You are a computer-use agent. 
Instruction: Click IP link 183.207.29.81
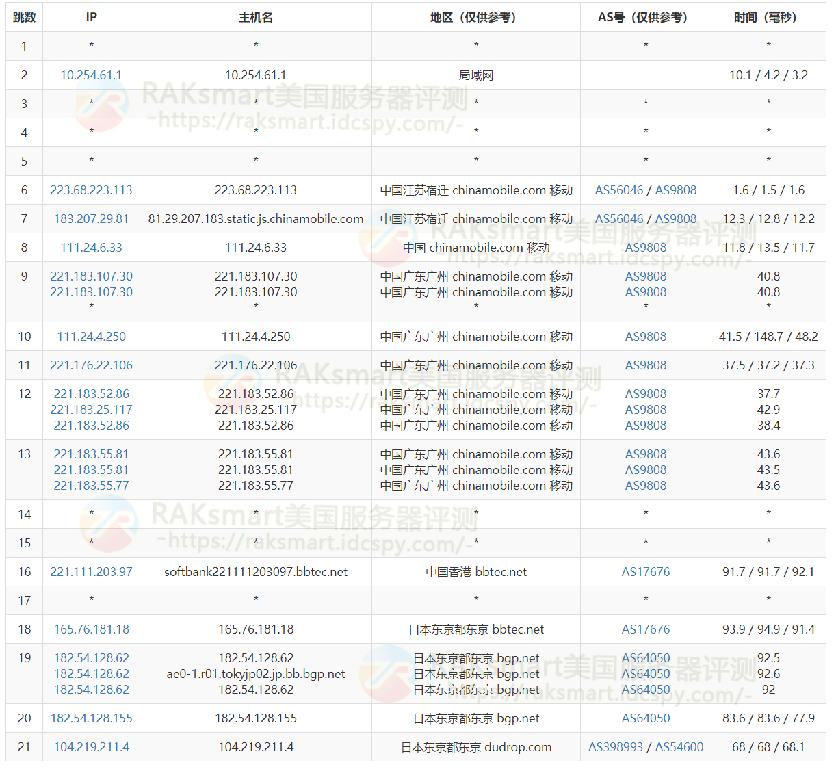(91, 219)
